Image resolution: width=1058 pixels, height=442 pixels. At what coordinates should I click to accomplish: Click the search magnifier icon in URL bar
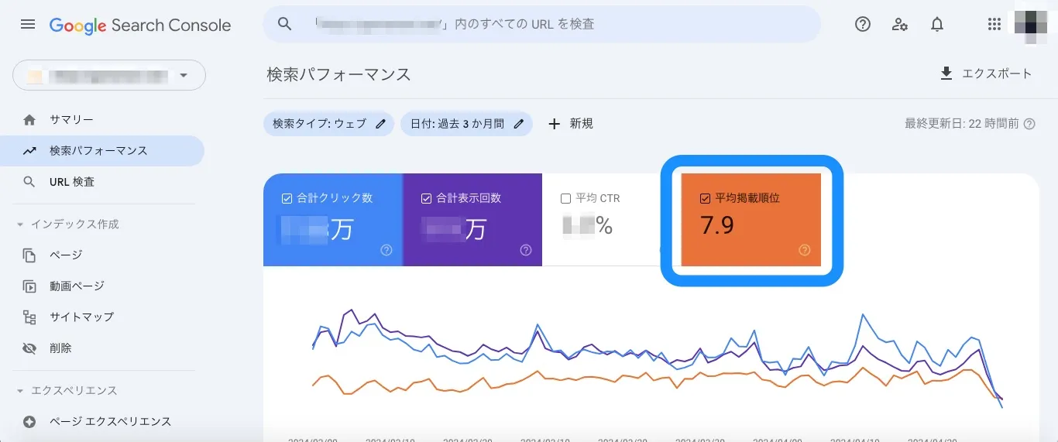285,24
